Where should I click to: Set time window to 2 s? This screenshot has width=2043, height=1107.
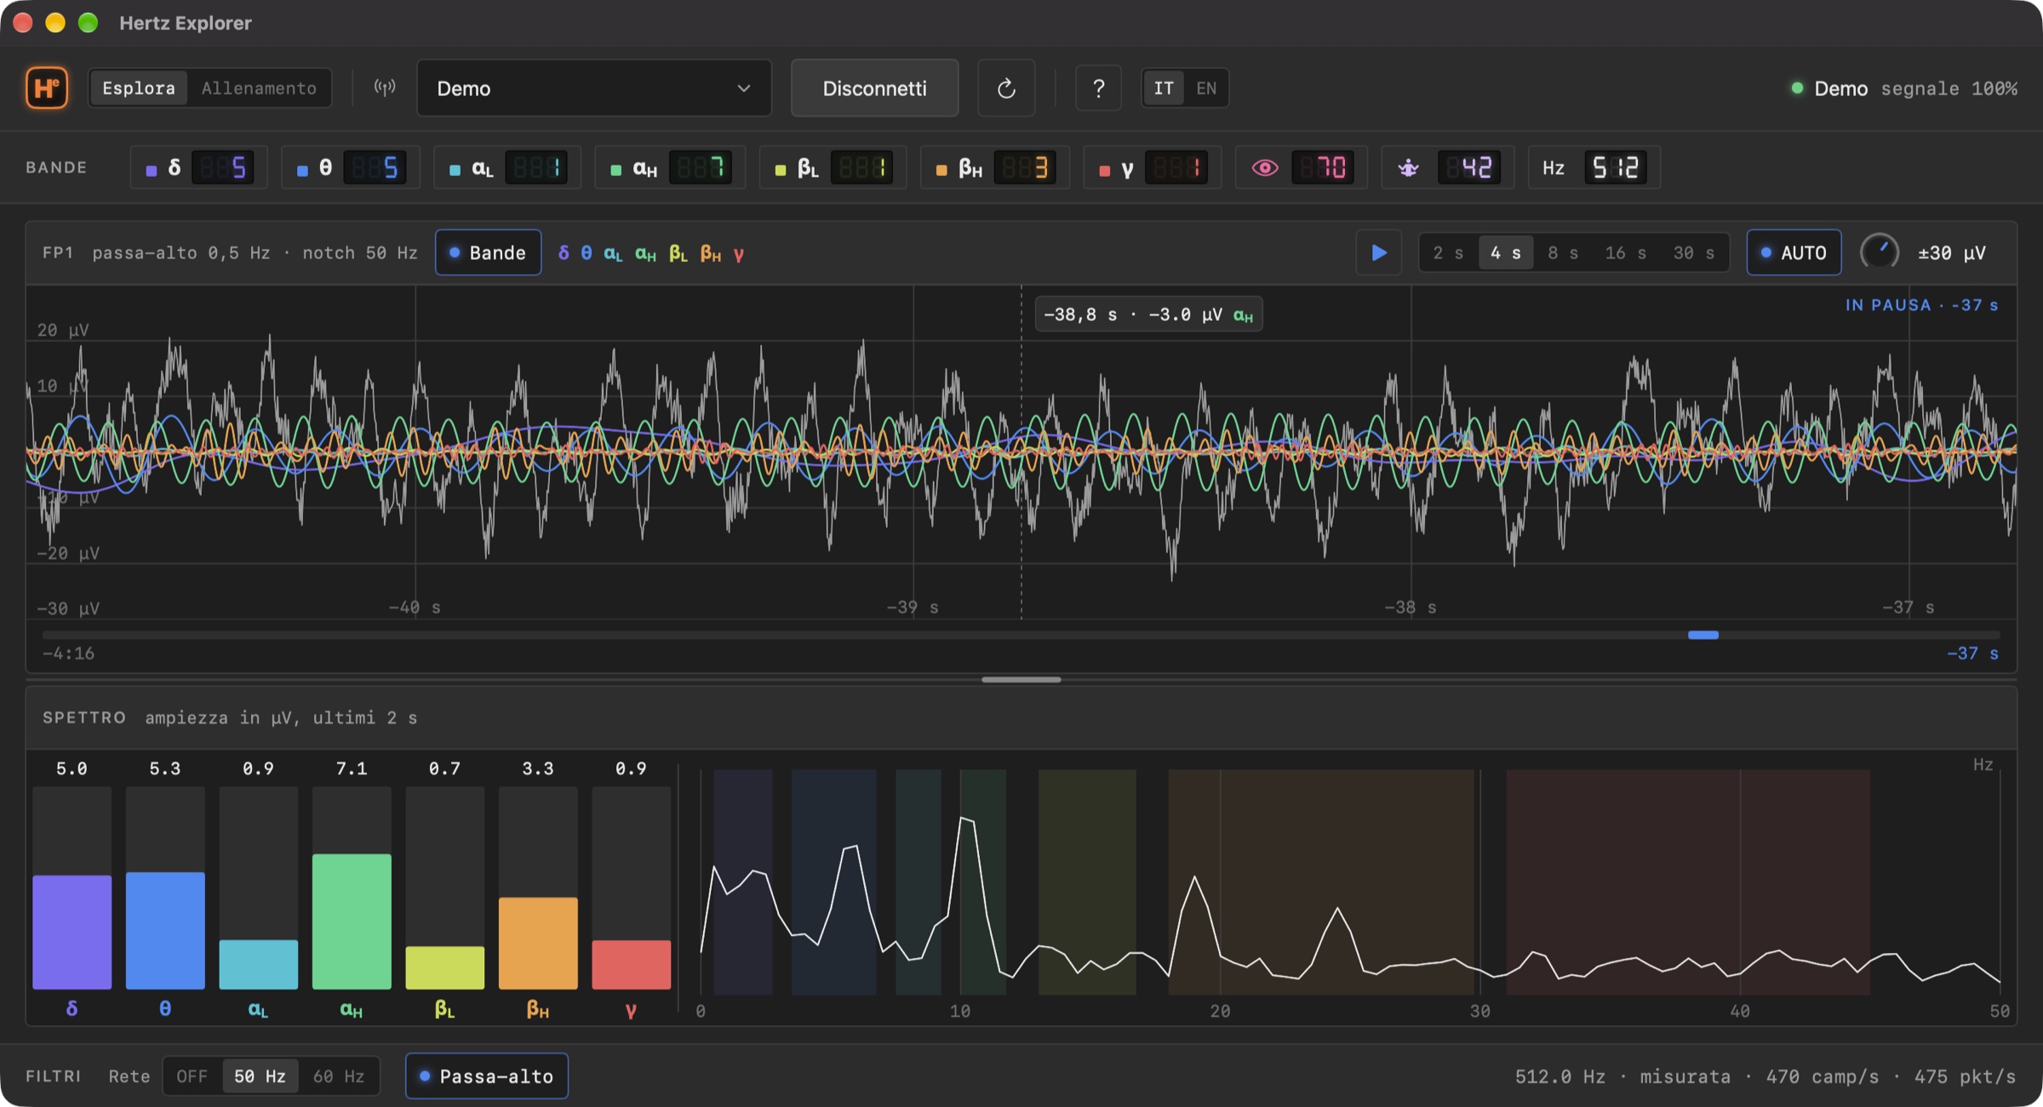1448,253
